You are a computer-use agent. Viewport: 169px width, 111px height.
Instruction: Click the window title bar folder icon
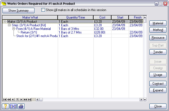[4, 4]
